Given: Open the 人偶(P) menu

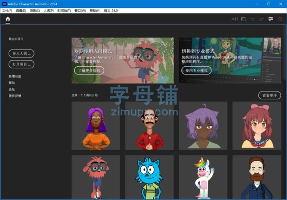Looking at the screenshot, I should tap(49, 11).
